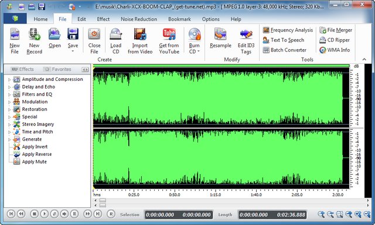
Task: Click Get from YouTube icon
Action: (169, 34)
